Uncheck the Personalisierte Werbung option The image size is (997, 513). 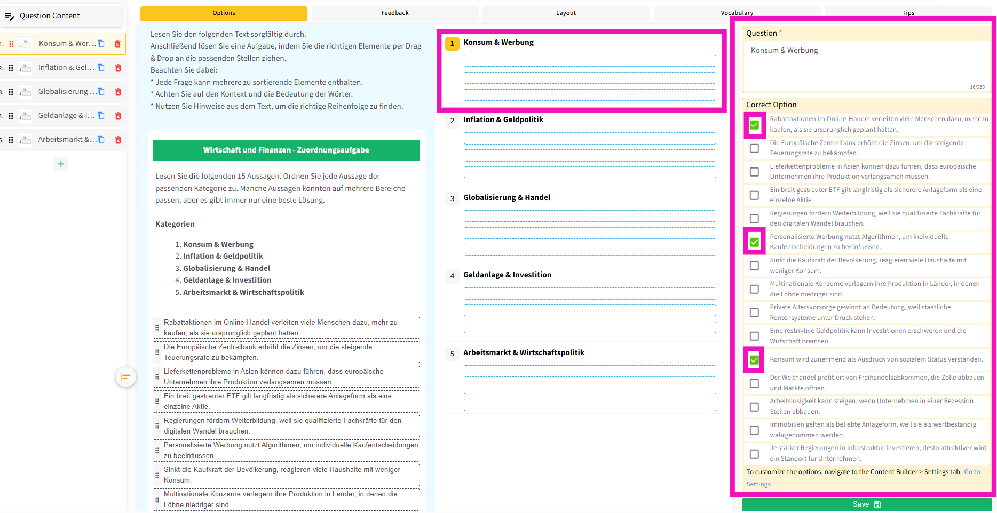click(754, 242)
